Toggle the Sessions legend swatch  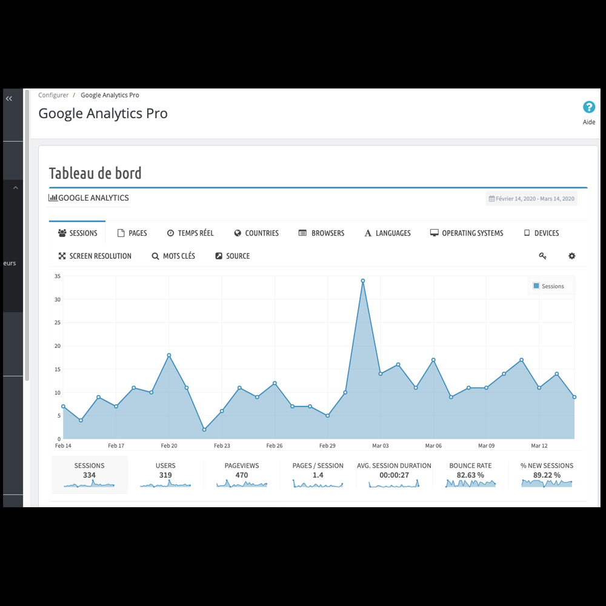536,286
